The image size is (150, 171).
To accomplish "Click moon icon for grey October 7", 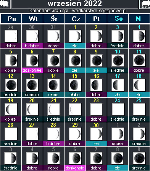I will point(96,158).
